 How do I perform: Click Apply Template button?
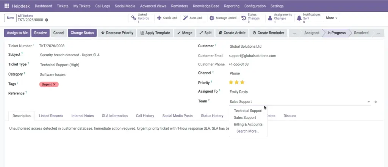155,33
